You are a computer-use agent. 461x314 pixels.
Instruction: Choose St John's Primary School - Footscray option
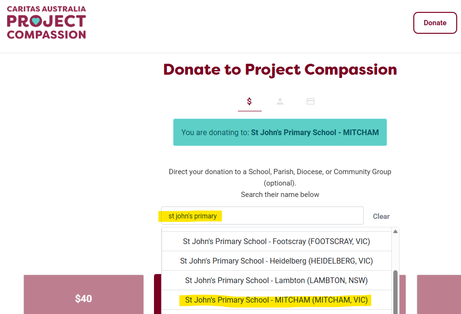[x=277, y=241]
